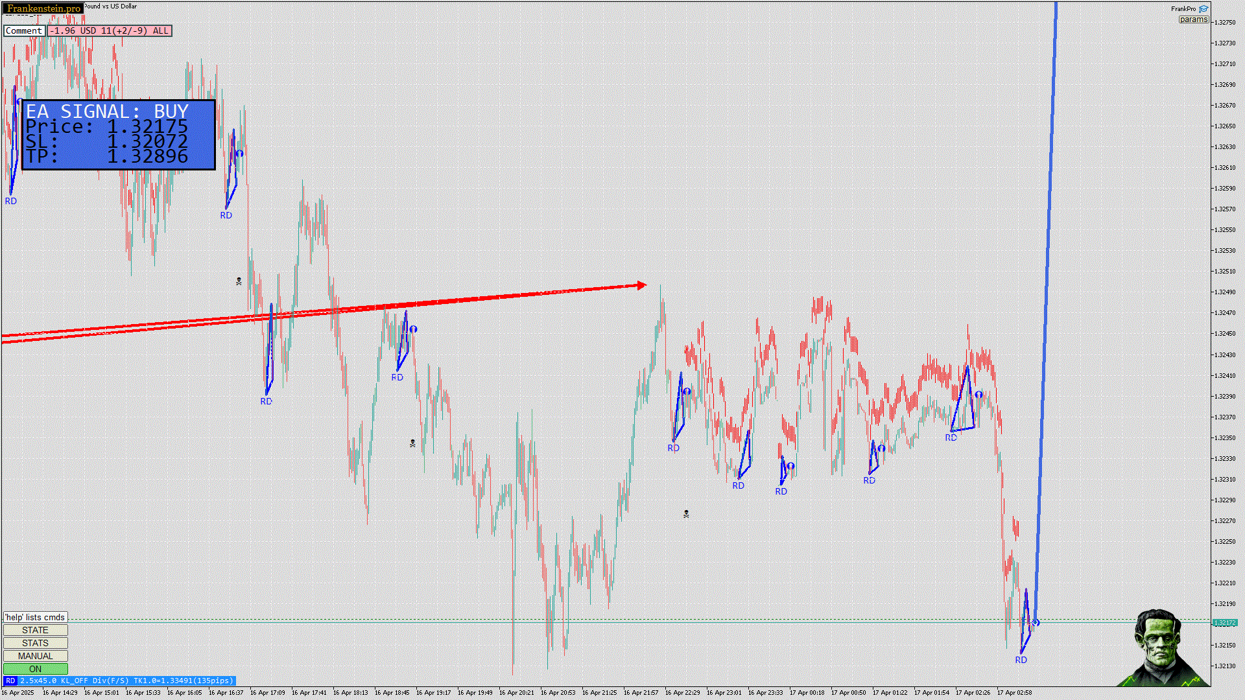Image resolution: width=1245 pixels, height=700 pixels.
Task: Click the skull marker nearest the 22:29 time label
Action: pos(686,514)
